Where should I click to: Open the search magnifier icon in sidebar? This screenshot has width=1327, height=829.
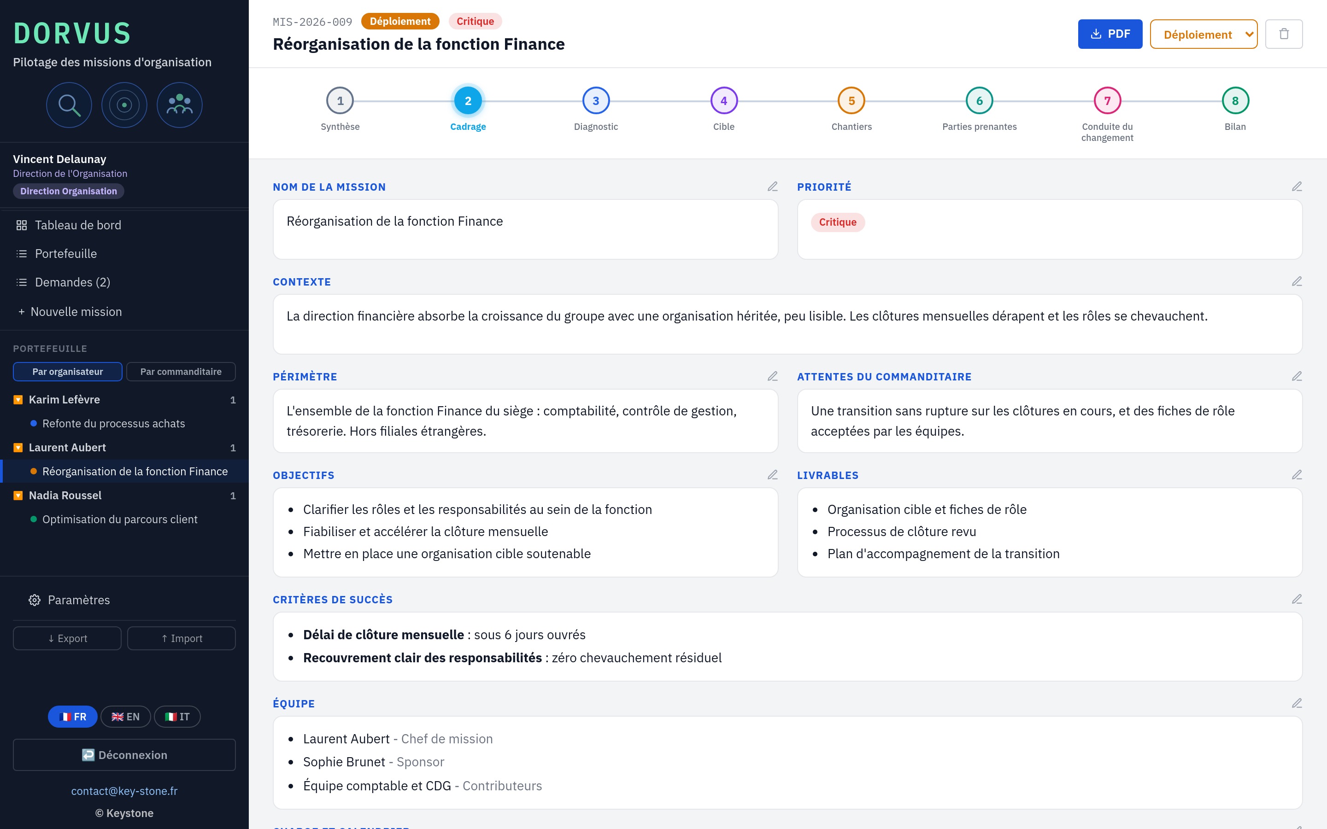coord(69,105)
